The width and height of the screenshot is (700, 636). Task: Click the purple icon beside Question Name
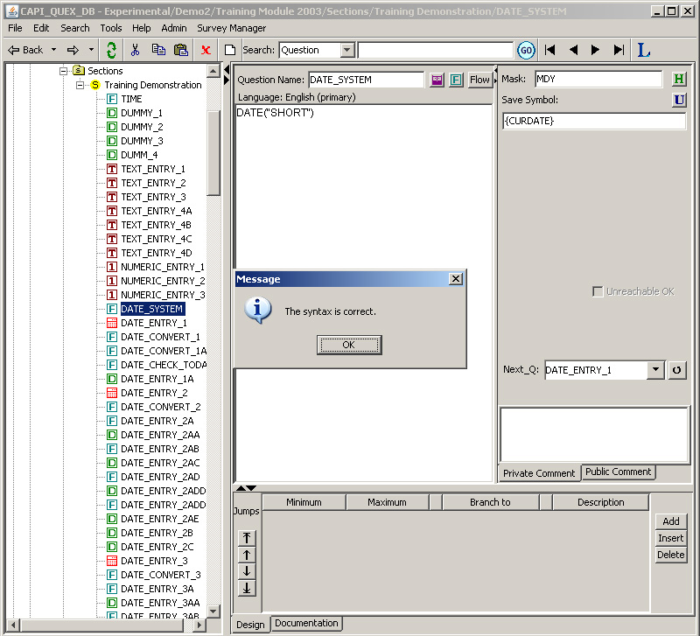pos(437,80)
